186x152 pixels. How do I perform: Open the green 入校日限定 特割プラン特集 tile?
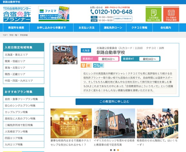pyautogui.click(x=153, y=14)
